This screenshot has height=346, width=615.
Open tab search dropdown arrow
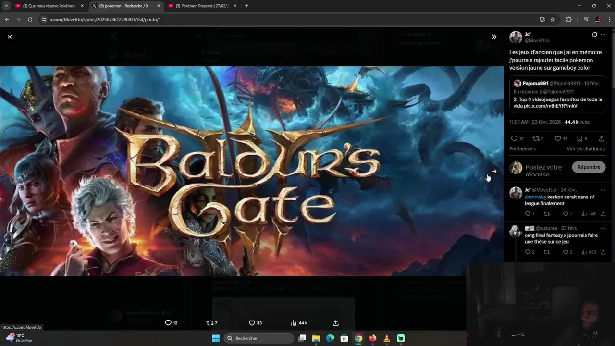[x=6, y=6]
